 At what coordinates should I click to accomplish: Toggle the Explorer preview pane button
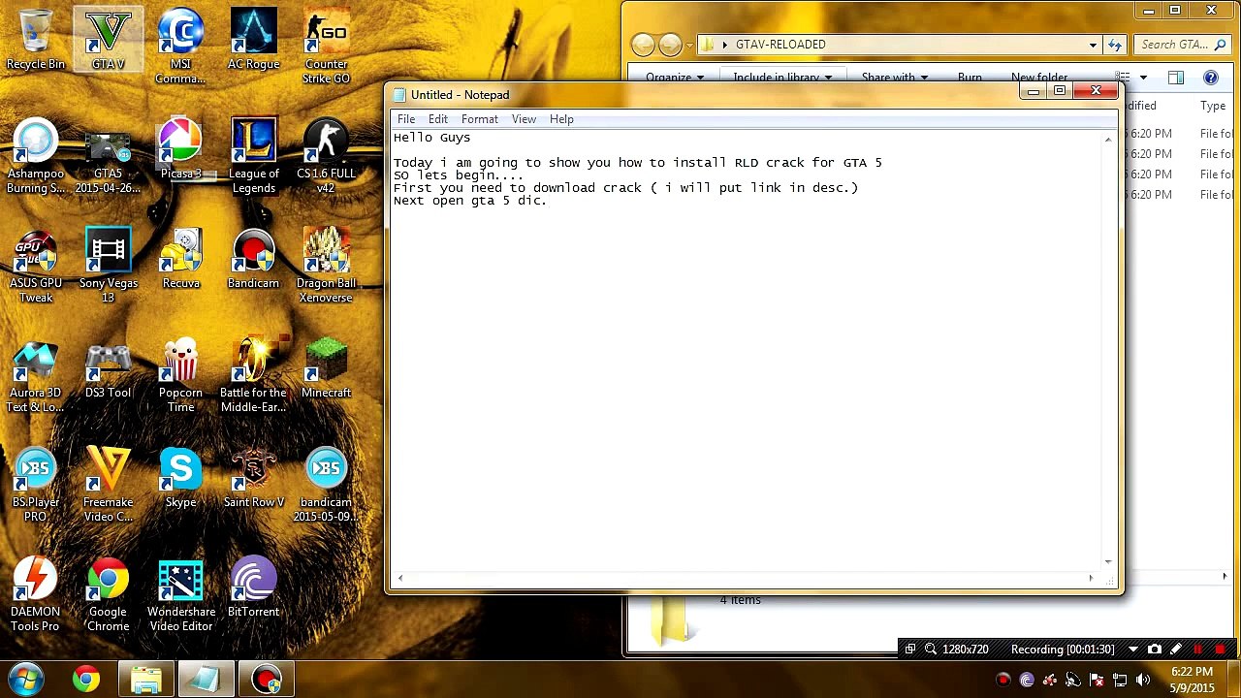[x=1176, y=78]
